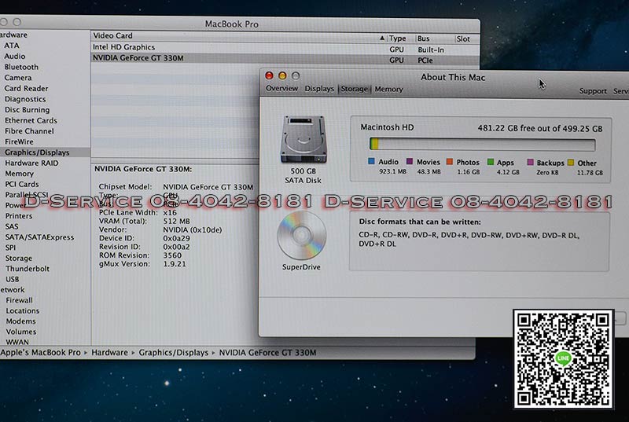
Task: Click the sort arrow beside the Type column
Action: [x=382, y=38]
